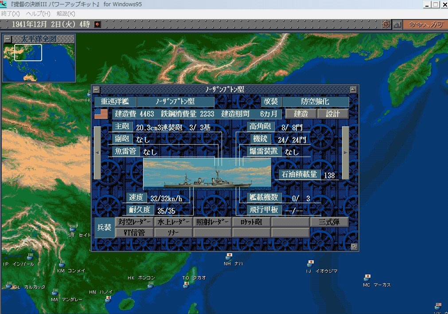Show next ship class with right arrow

(x=346, y=153)
